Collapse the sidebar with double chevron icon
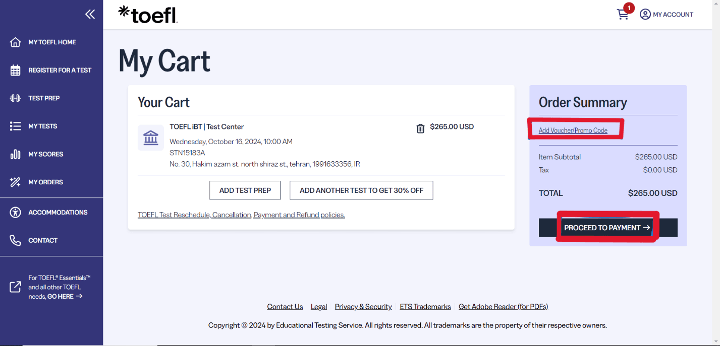The width and height of the screenshot is (720, 346). pyautogui.click(x=90, y=14)
